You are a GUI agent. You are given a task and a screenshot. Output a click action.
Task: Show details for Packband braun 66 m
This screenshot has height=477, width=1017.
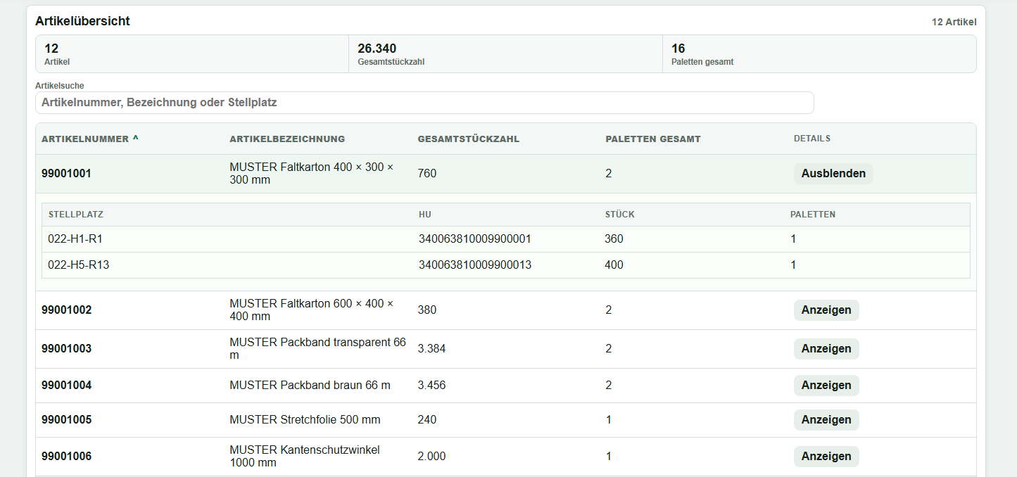click(826, 386)
